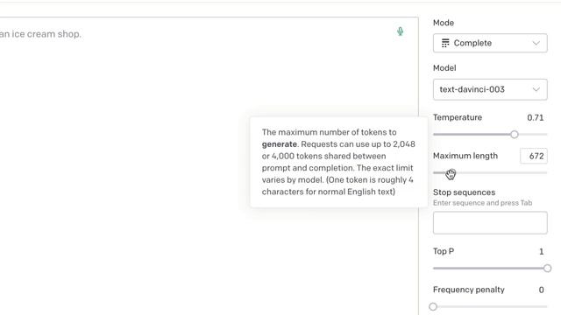This screenshot has width=561, height=315.
Task: Expand the Mode chevron arrow
Action: pyautogui.click(x=536, y=43)
